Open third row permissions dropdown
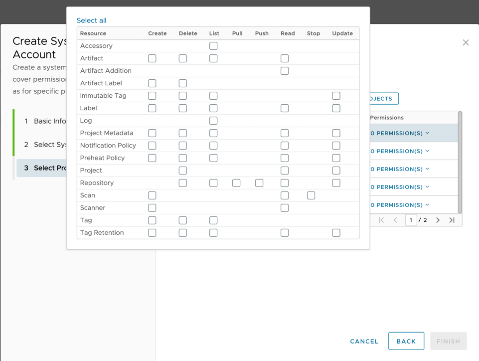Screen dimensions: 479x361 pos(400,169)
